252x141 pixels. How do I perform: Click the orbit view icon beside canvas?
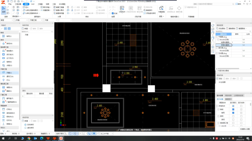[x=213, y=25]
